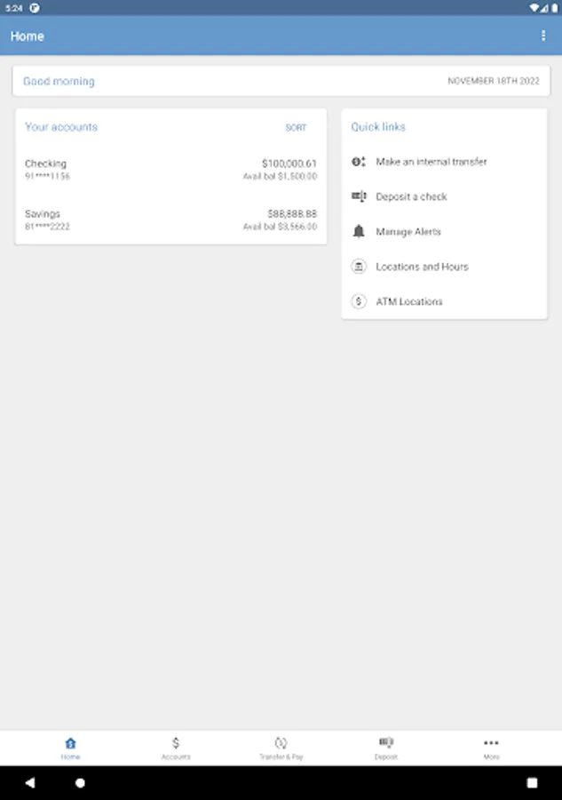Tap the ATM Locations dollar icon
The image size is (562, 800).
[359, 301]
